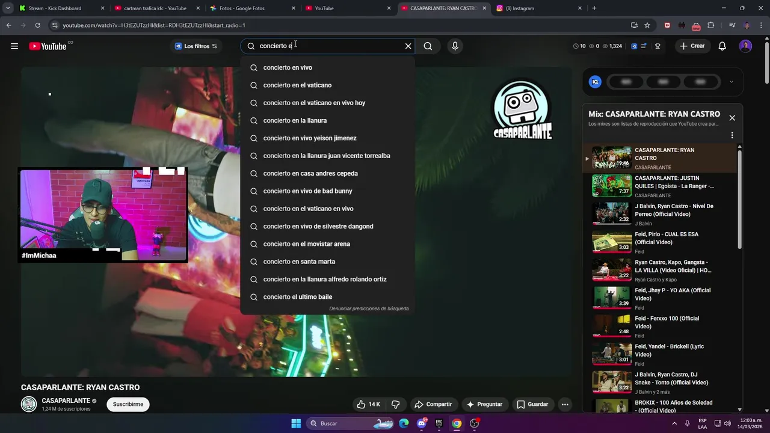Pick "concierto en la llanura alfredo rolando ortiz"
Screen dimensions: 770x433
click(327, 279)
